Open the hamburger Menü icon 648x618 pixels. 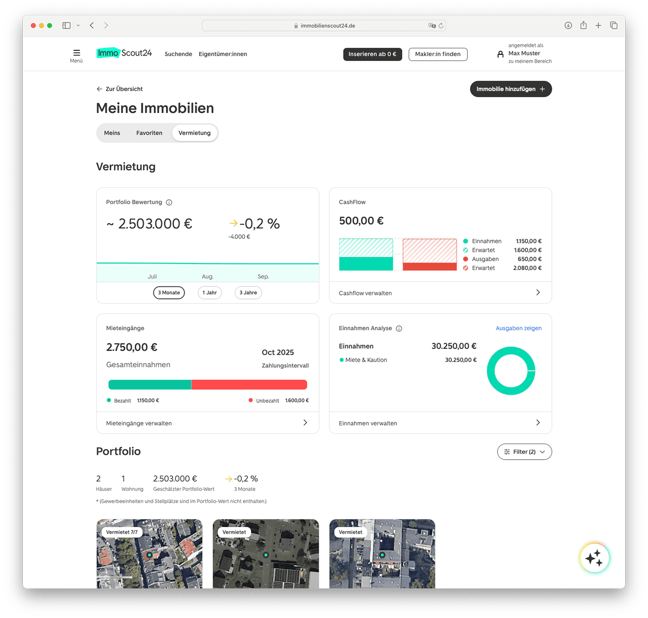[76, 53]
